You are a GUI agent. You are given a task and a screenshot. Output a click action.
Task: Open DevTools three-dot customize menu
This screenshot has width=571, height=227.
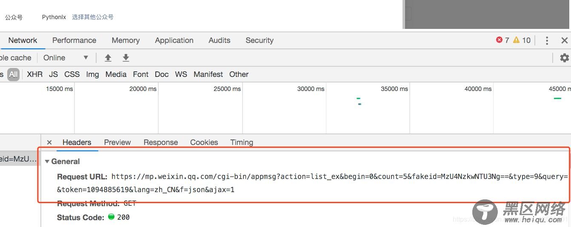coord(547,40)
